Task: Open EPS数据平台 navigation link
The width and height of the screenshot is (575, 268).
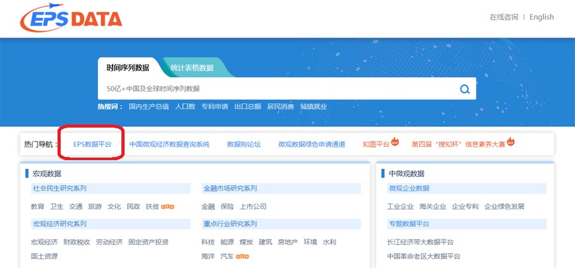Action: [92, 144]
